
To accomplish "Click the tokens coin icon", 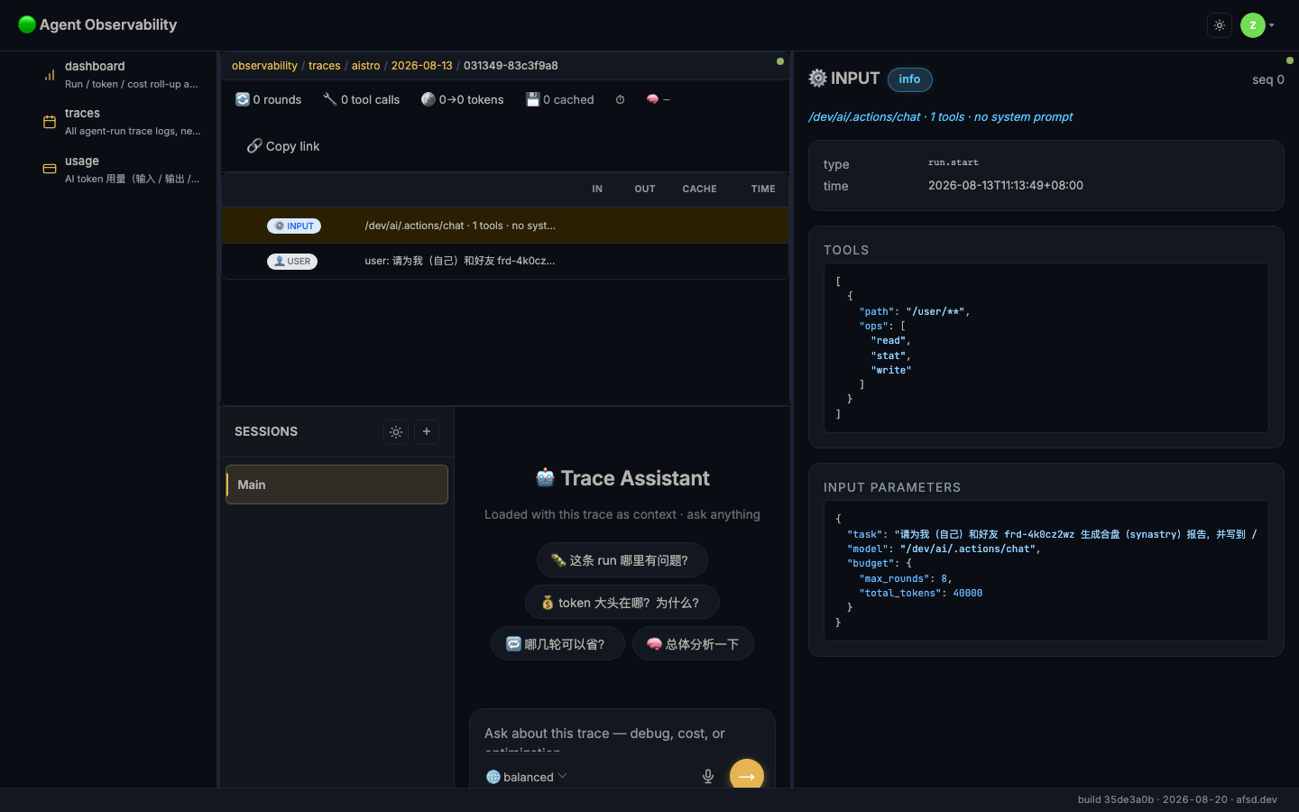I will (x=428, y=99).
